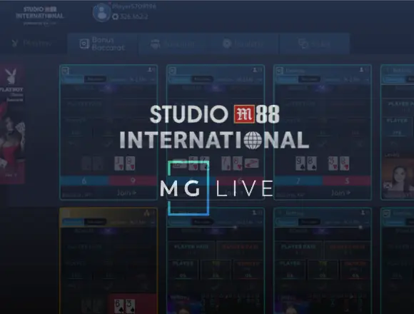This screenshot has height=314, width=414.
Task: Open the player avatar profile icon
Action: coord(101,12)
